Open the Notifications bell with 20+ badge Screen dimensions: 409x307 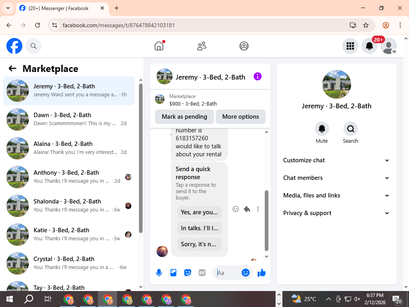click(369, 46)
